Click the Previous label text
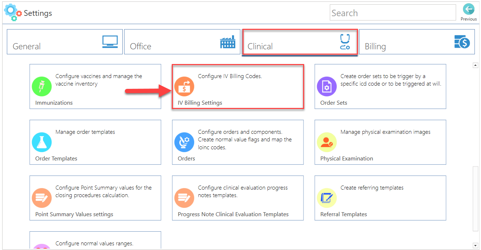The width and height of the screenshot is (481, 250). point(469,19)
